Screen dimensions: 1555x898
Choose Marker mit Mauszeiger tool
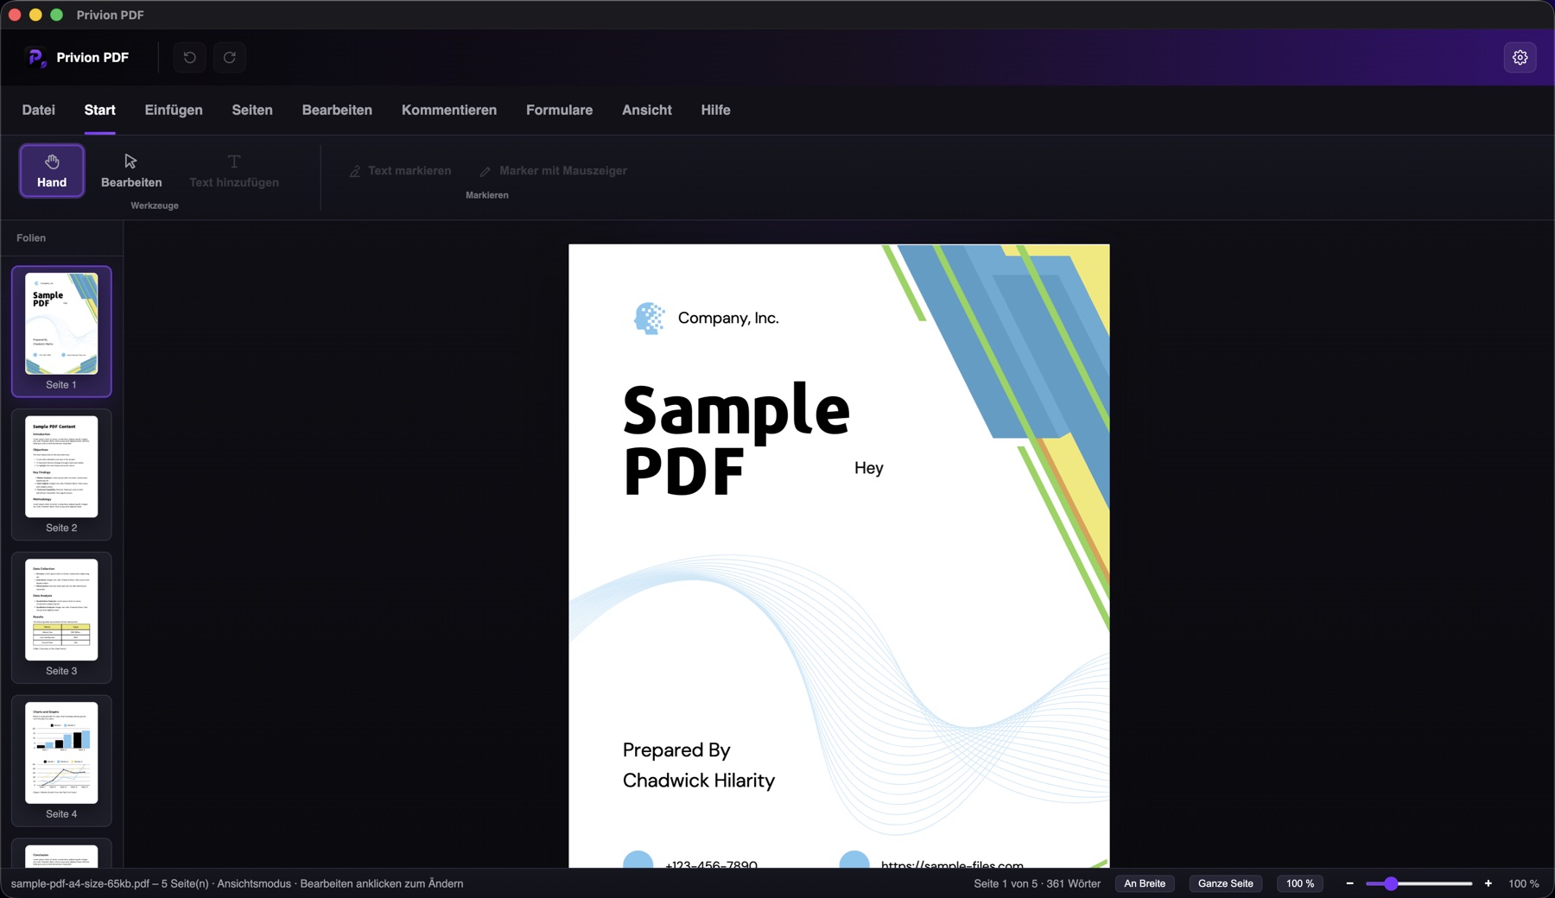(554, 171)
